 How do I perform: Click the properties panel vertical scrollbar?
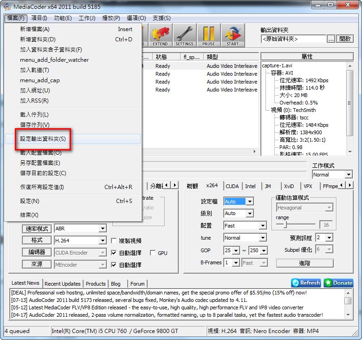pos(350,109)
